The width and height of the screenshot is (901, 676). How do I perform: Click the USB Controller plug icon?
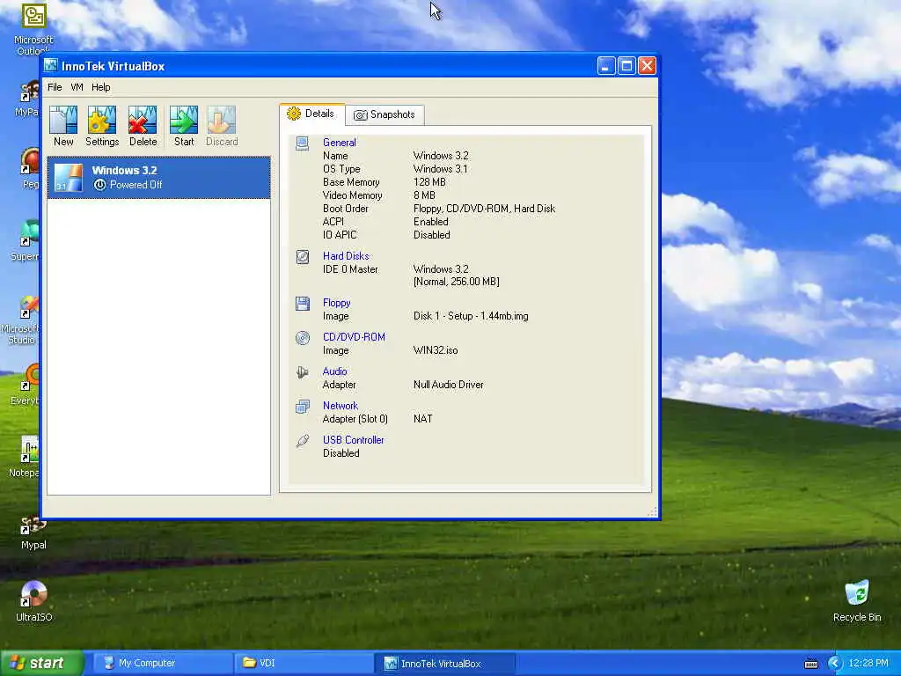click(303, 441)
